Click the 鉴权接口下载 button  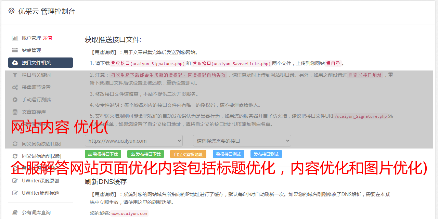[103, 154]
